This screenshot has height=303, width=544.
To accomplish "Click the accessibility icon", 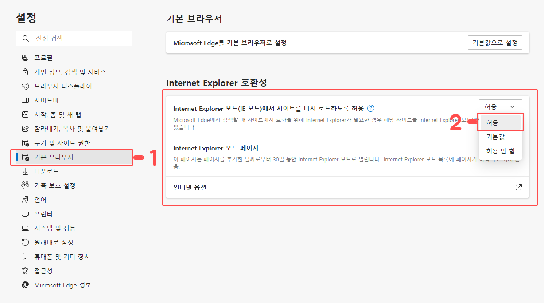I will [25, 271].
